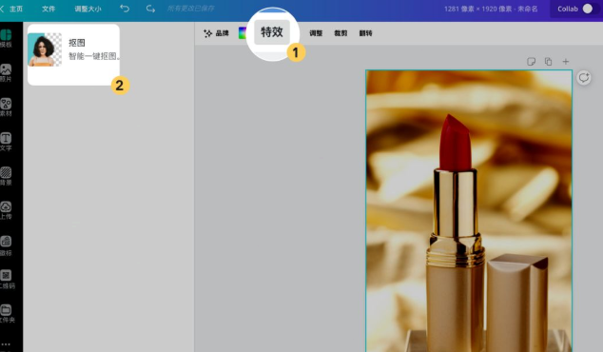The width and height of the screenshot is (603, 352).
Task: Undo the last change
Action: click(x=125, y=8)
